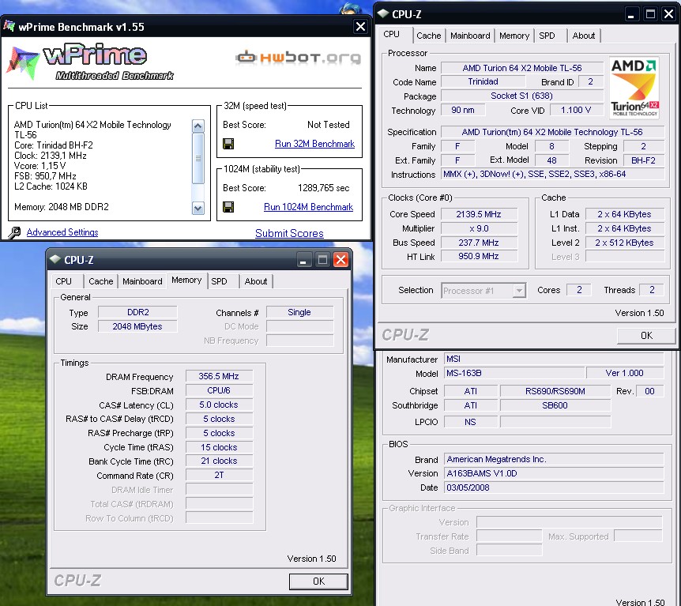This screenshot has width=681, height=606.
Task: Click the Multiplier x 9.0 value
Action: pyautogui.click(x=479, y=228)
